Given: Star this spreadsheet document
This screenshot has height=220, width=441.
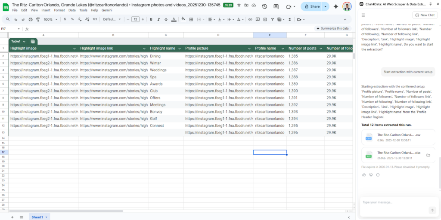Looking at the screenshot, I should [x=239, y=5].
